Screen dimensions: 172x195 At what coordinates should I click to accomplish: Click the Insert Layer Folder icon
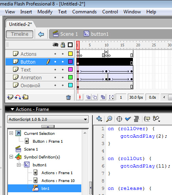coord(25,97)
